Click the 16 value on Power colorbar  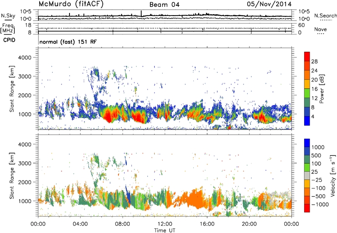tap(314, 89)
